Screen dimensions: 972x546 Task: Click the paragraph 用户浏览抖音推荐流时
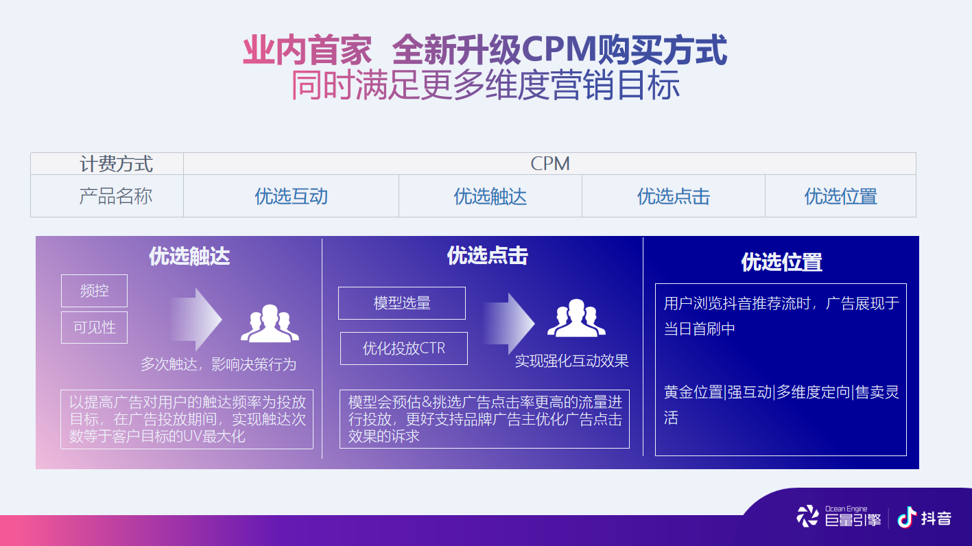(781, 316)
